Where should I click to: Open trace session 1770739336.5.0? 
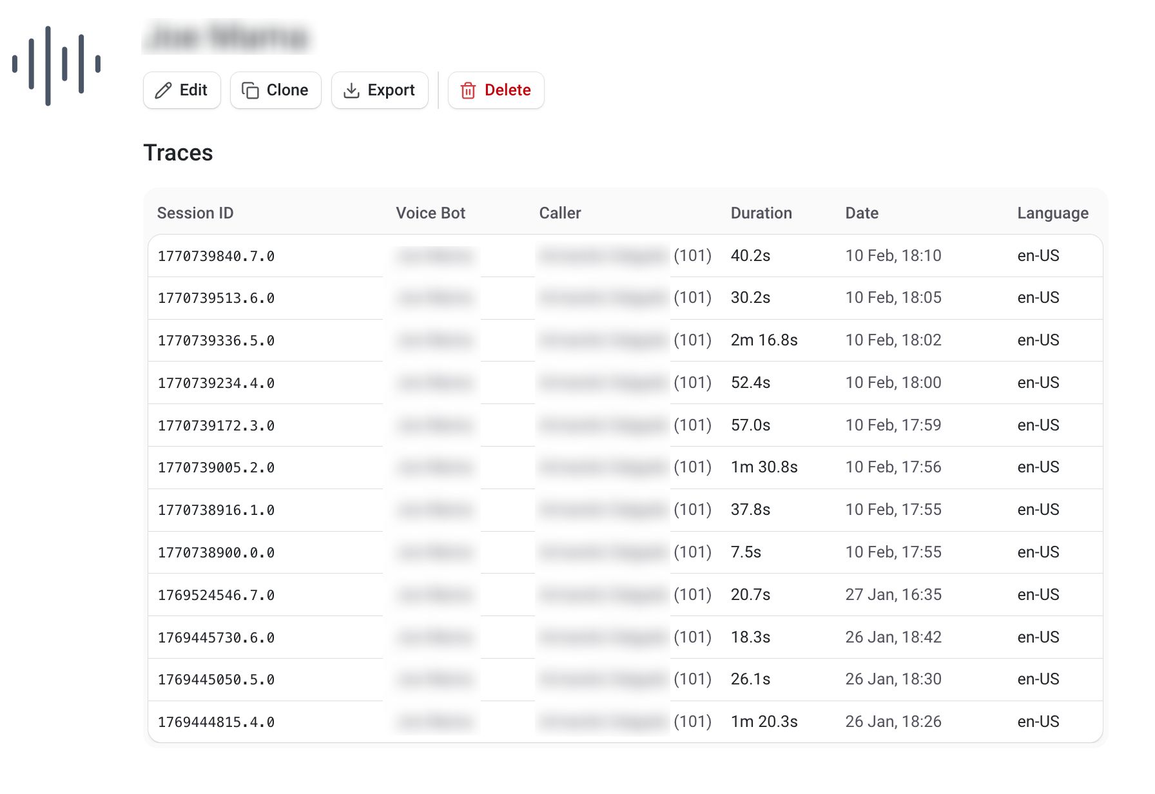tap(216, 341)
